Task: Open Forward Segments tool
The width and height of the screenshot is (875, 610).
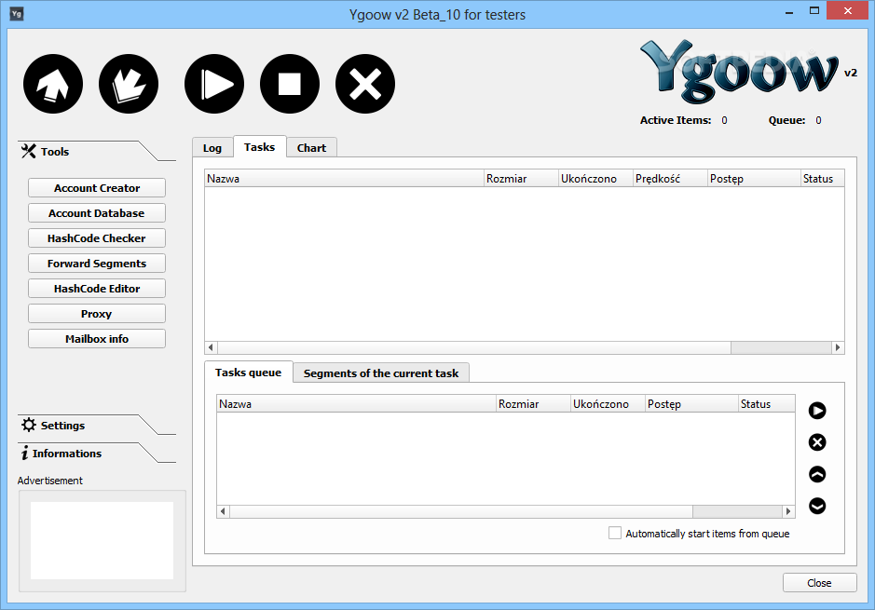Action: click(97, 264)
